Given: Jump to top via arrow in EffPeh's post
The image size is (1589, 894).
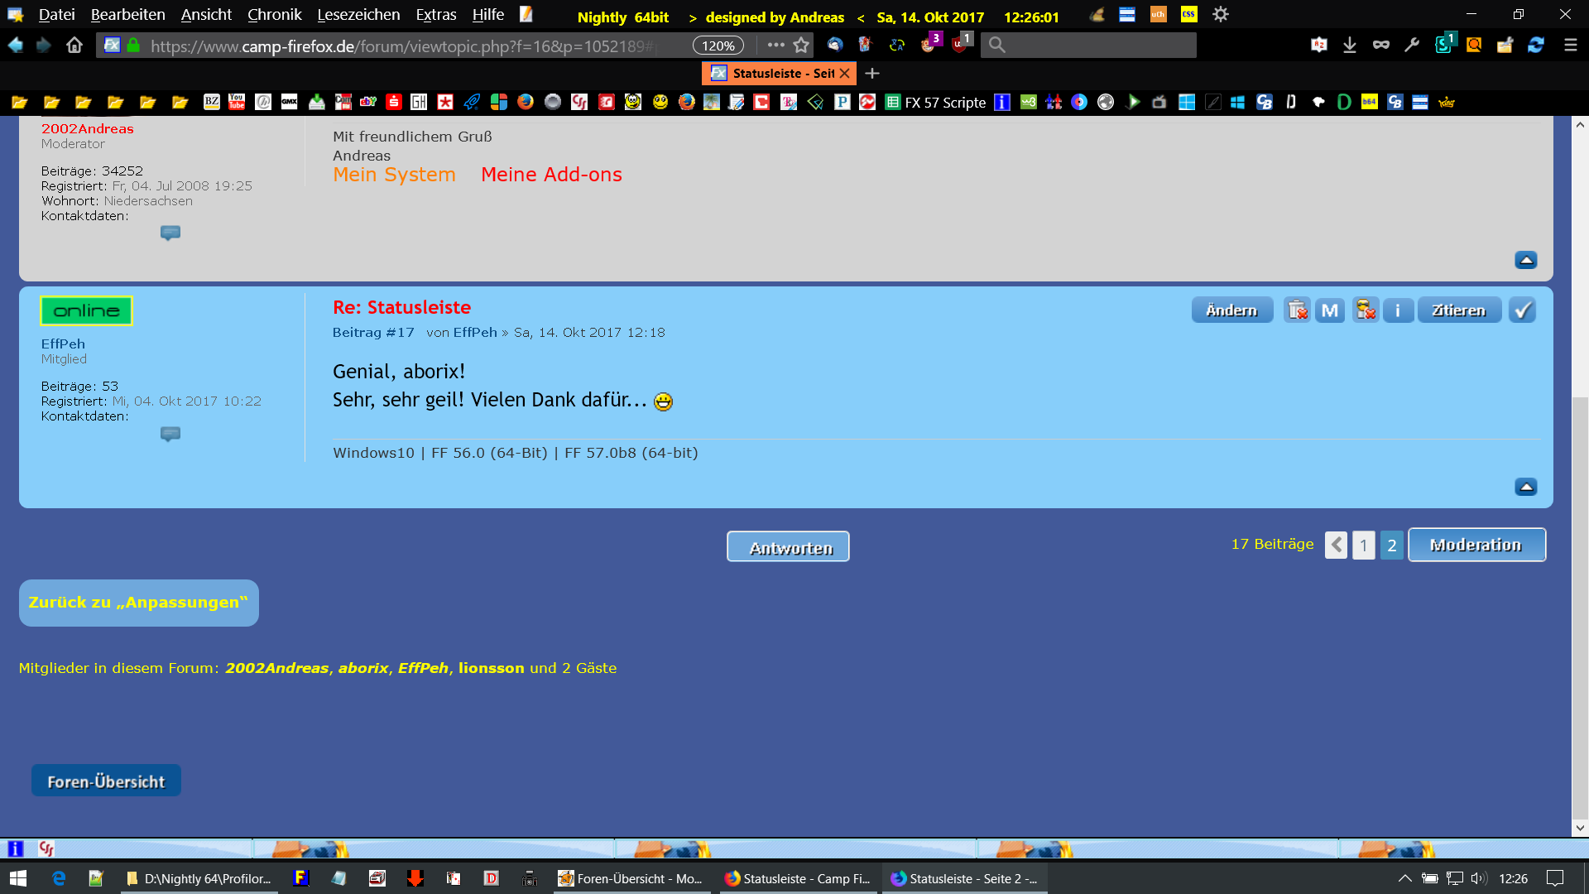Looking at the screenshot, I should coord(1526,487).
